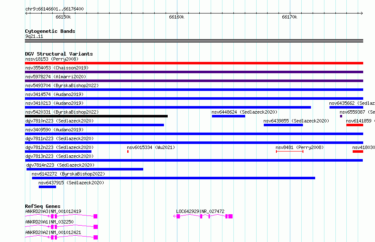Click the LOC642929|NR_027472 gene label
The width and height of the screenshot is (375, 242).
200,211
